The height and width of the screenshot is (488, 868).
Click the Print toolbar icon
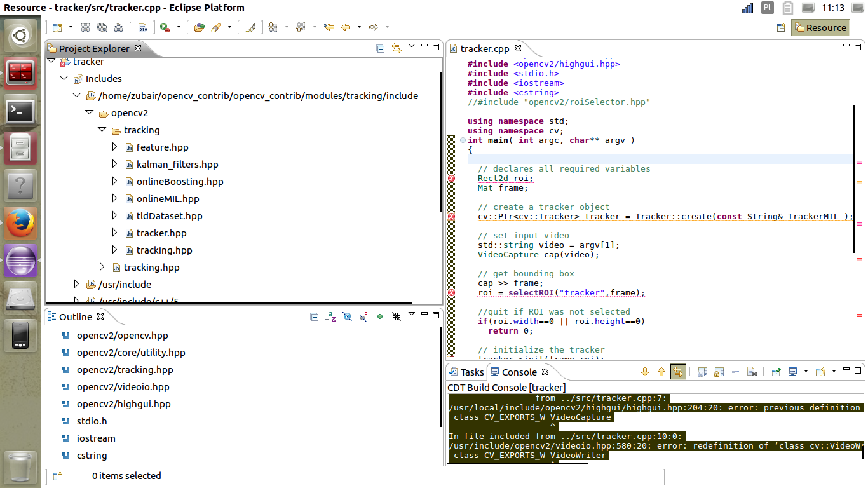pos(118,27)
